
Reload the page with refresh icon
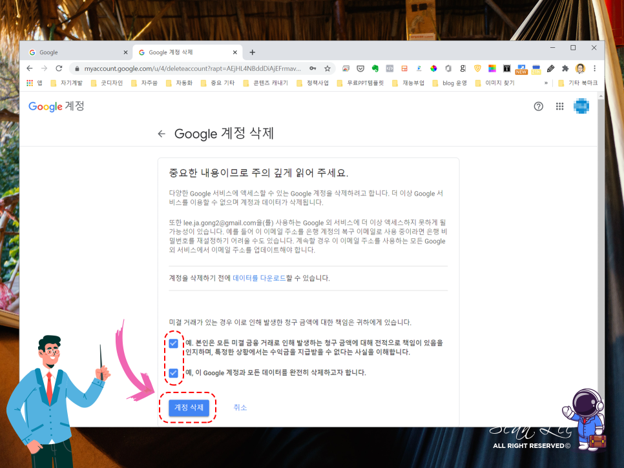click(x=59, y=68)
